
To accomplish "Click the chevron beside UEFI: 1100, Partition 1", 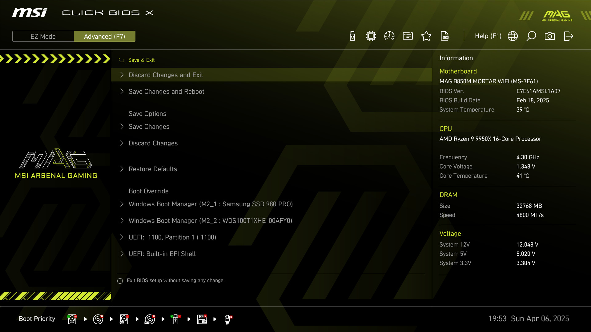I will pyautogui.click(x=122, y=237).
